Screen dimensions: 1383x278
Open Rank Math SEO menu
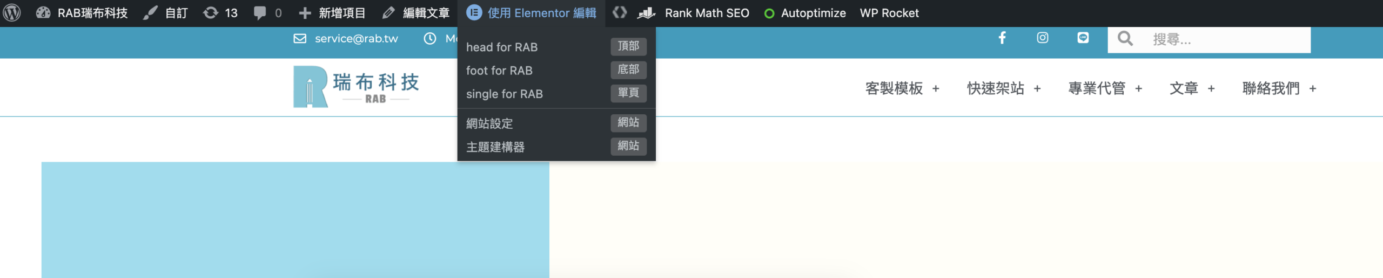(x=706, y=13)
